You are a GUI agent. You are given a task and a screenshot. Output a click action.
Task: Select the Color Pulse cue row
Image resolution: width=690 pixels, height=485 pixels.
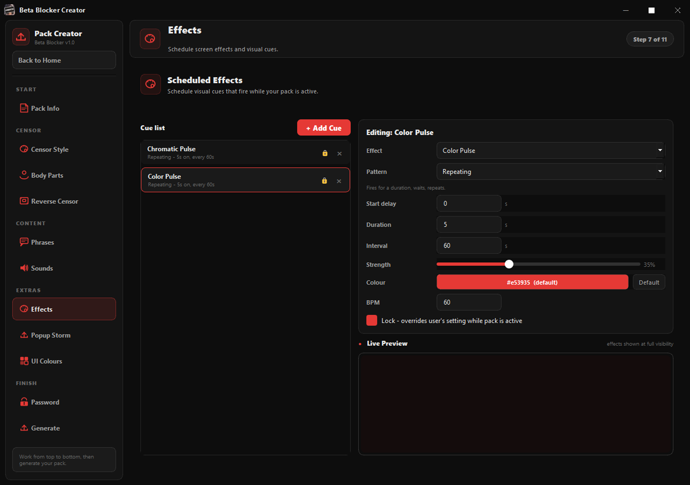245,180
